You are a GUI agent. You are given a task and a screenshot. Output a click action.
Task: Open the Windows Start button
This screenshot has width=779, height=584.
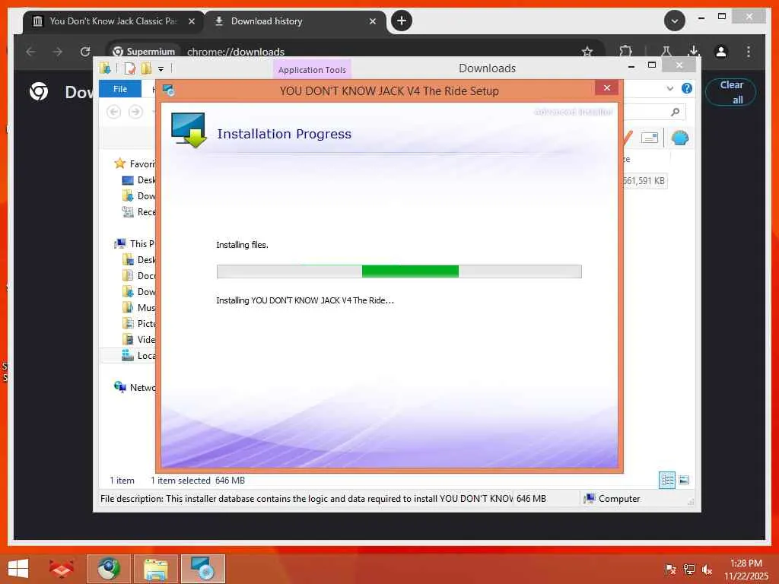(x=18, y=569)
